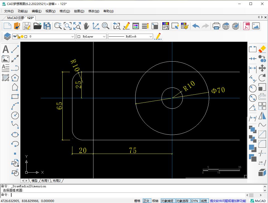Toggle 对象捕捉 object snap
Screen dimensions: 268x203
click(x=167, y=201)
